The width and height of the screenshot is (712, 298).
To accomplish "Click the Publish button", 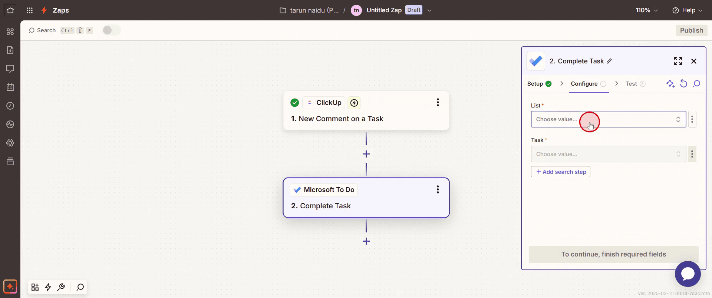I will 691,30.
